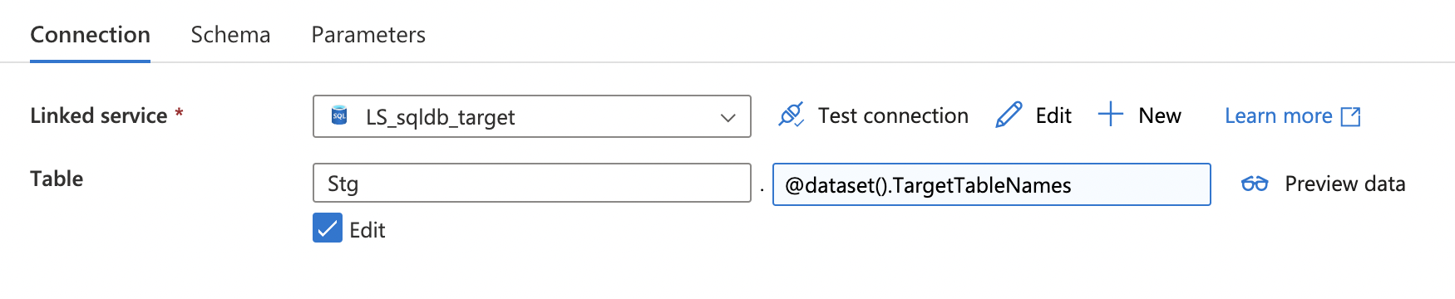
Task: Click the Preview data button
Action: pyautogui.click(x=1323, y=184)
